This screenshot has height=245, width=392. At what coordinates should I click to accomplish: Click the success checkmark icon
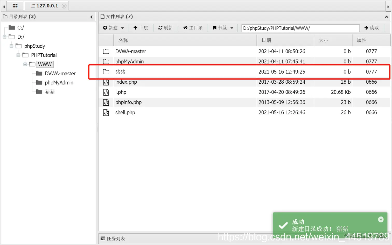[283, 225]
